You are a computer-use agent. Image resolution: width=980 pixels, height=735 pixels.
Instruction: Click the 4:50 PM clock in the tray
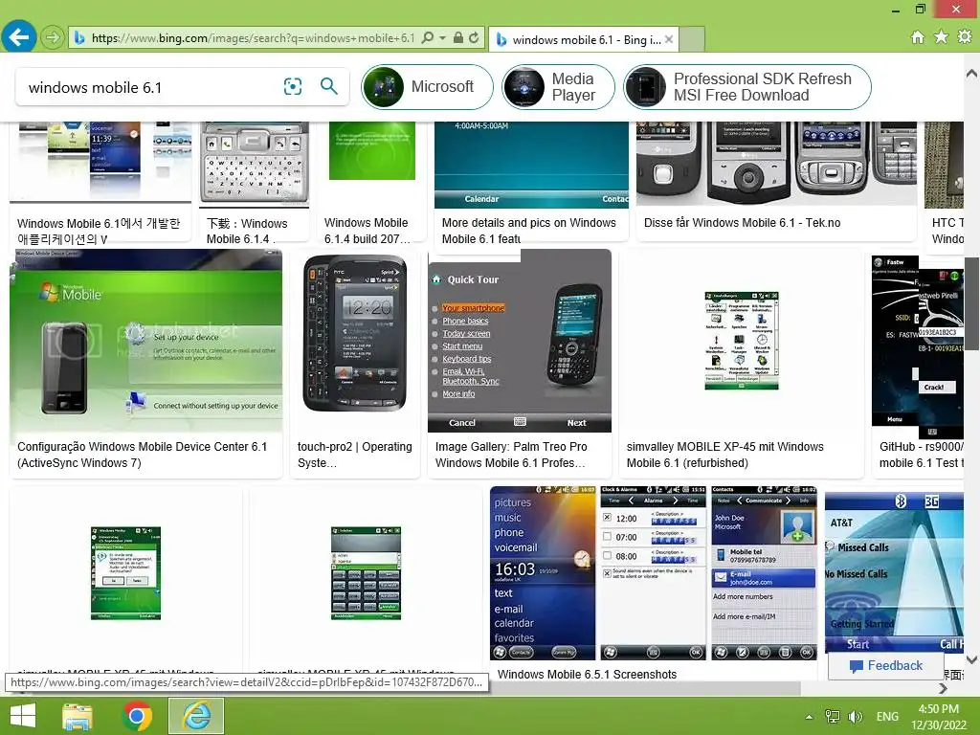tap(939, 717)
